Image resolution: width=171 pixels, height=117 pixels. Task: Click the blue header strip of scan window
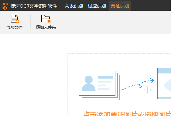click(x=164, y=71)
